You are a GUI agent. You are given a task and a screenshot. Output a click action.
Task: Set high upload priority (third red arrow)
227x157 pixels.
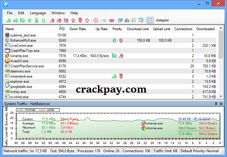pos(66,20)
